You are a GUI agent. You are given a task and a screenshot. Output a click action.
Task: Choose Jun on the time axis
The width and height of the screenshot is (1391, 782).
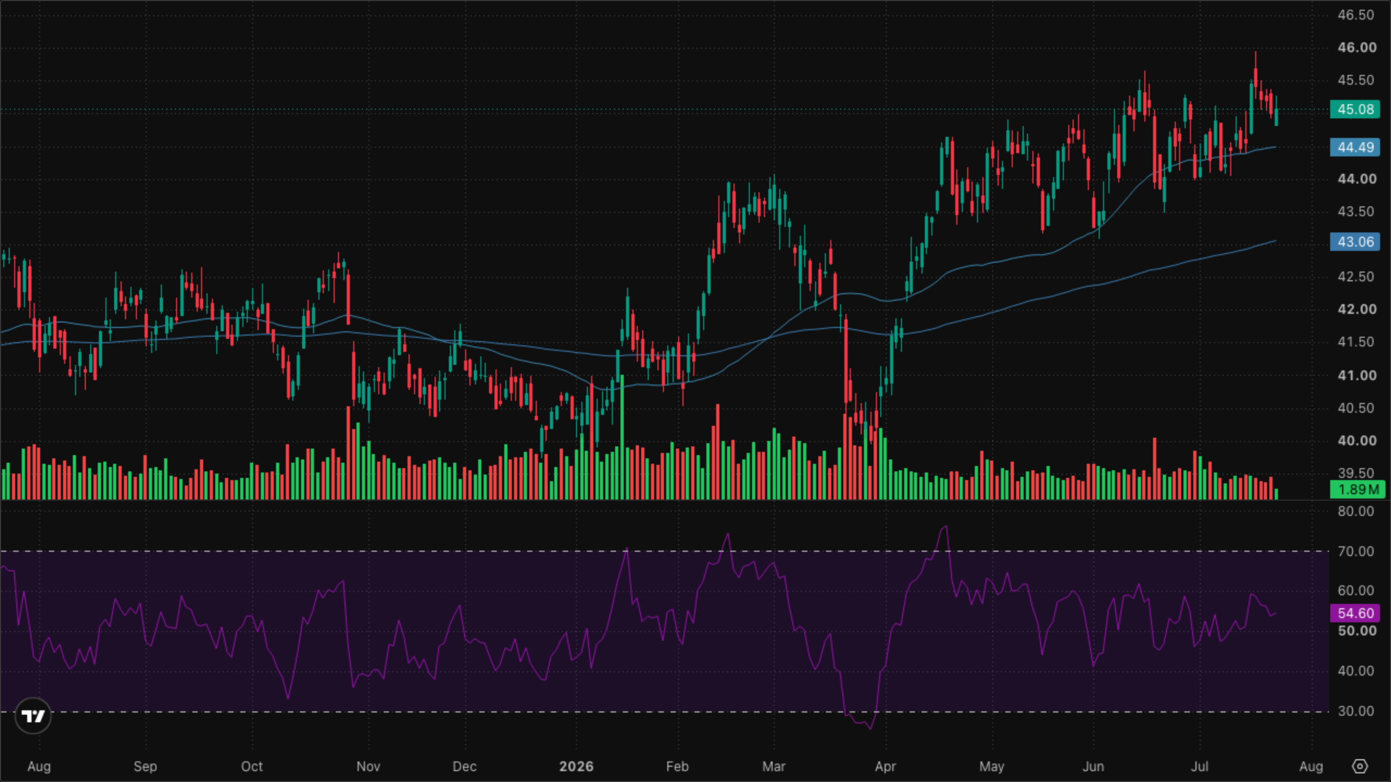tap(1093, 766)
